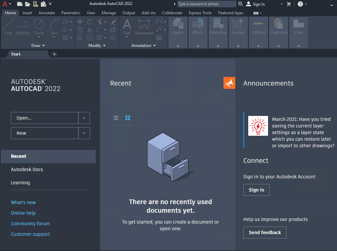Expand the Modify panel flyout
Viewport: 337px width, 251px height.
coord(97,46)
